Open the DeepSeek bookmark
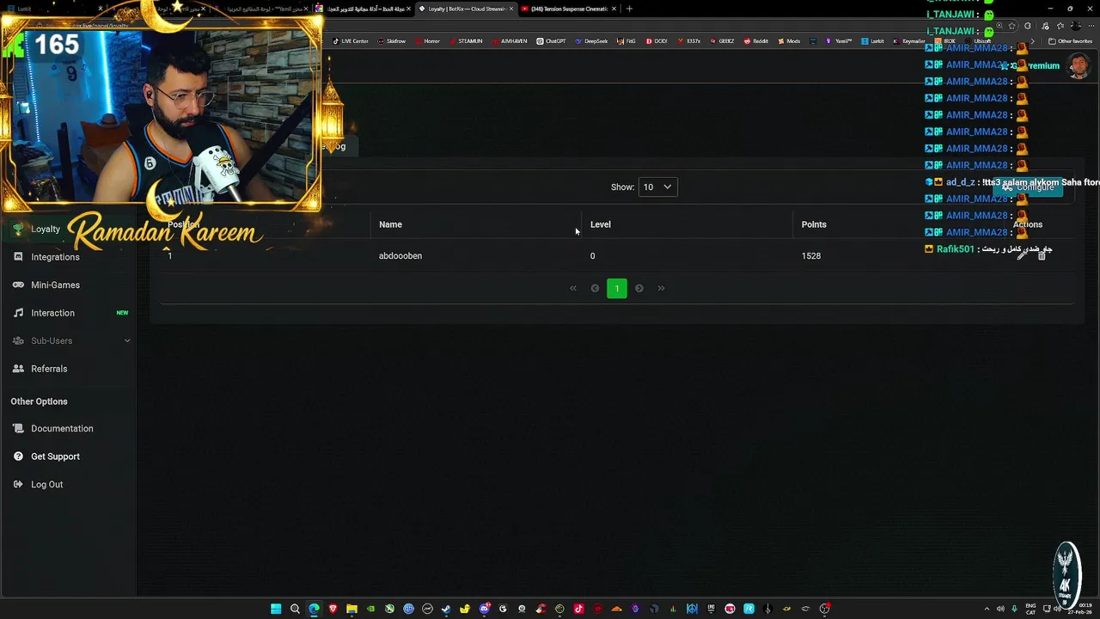1100x619 pixels. pos(591,41)
